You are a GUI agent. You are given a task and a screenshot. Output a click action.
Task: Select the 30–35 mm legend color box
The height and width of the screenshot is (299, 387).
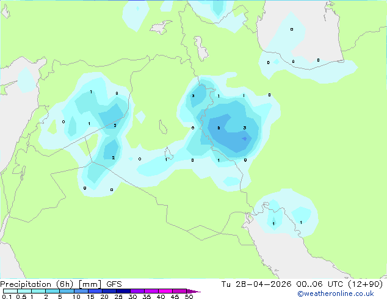coord(137,291)
